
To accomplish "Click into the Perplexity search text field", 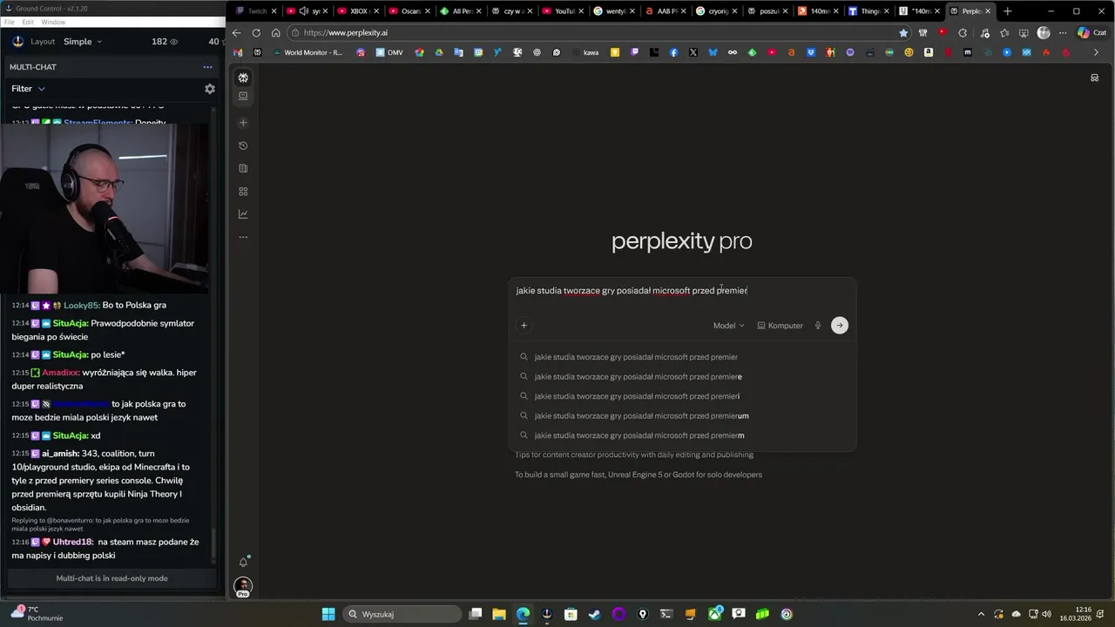I will [682, 291].
